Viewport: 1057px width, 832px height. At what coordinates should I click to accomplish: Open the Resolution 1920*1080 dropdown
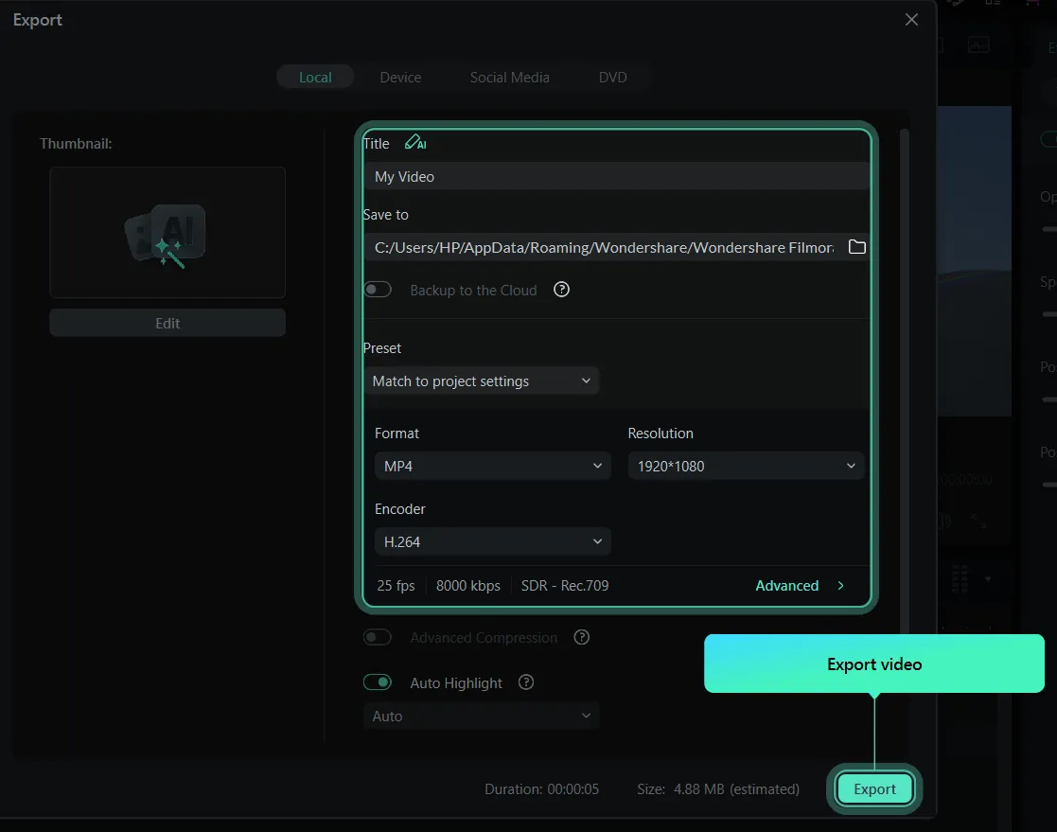[746, 466]
